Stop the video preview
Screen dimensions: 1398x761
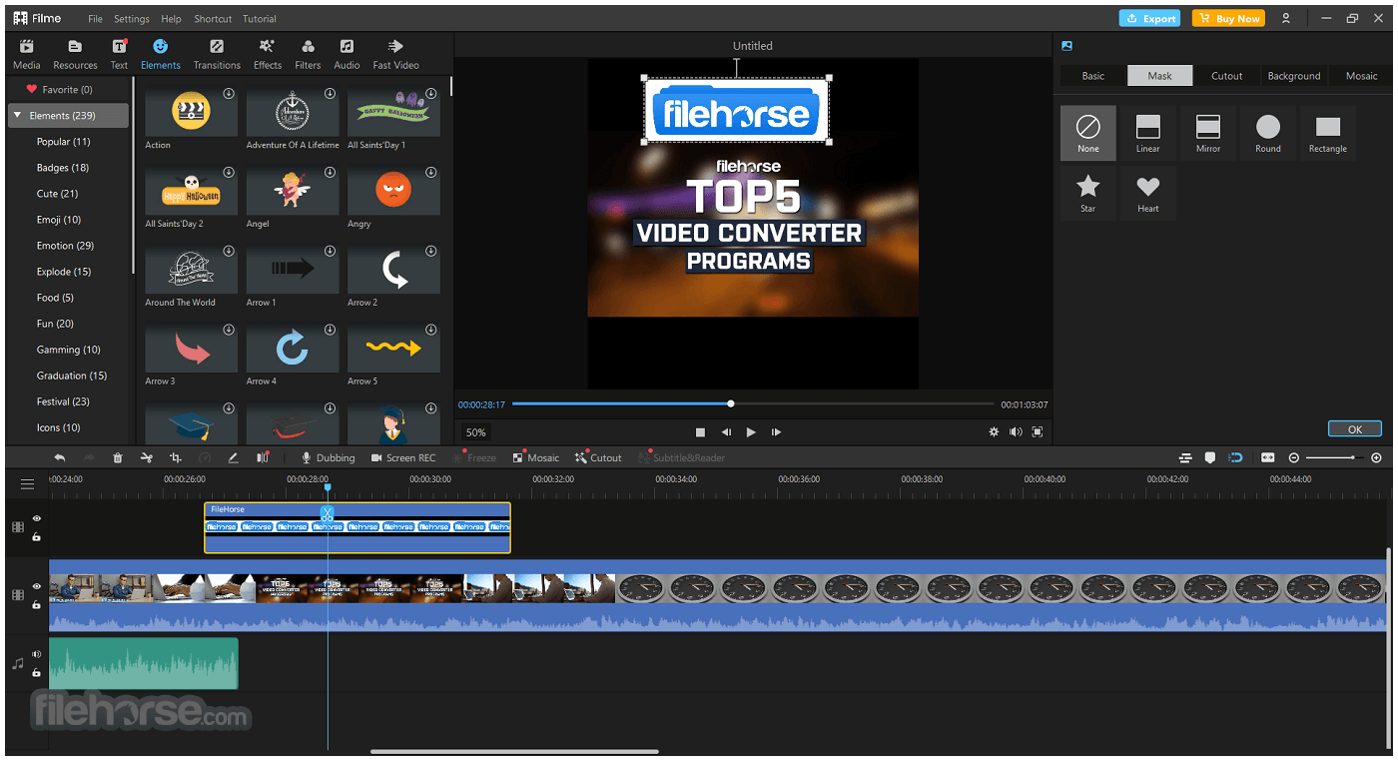click(x=701, y=432)
